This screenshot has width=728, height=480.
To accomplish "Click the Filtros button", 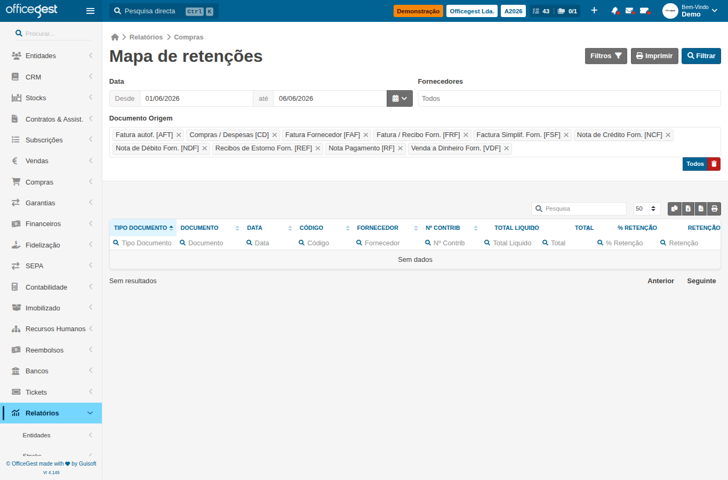I will [x=606, y=56].
